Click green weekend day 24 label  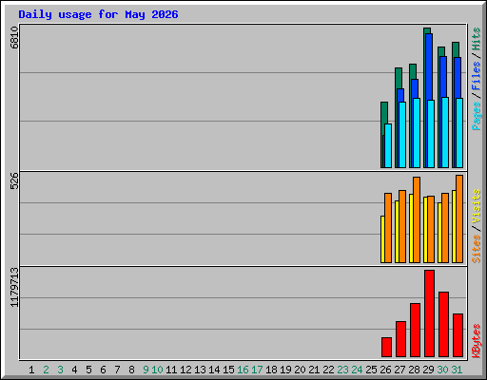tap(357, 370)
